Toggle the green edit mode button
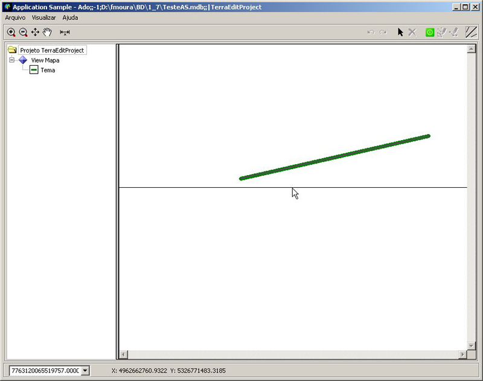 [430, 32]
